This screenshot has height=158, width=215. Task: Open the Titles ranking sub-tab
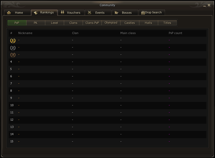[x=167, y=23]
